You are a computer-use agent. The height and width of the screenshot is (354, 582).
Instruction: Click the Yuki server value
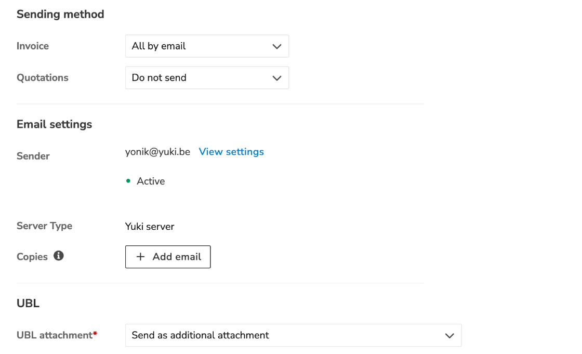tap(150, 226)
